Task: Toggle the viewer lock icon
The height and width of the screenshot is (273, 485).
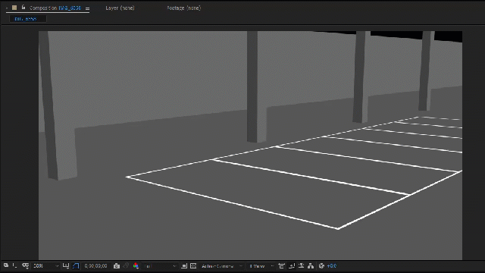Action: coord(23,8)
